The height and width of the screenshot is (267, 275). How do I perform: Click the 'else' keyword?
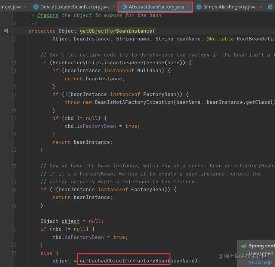[x=47, y=253]
